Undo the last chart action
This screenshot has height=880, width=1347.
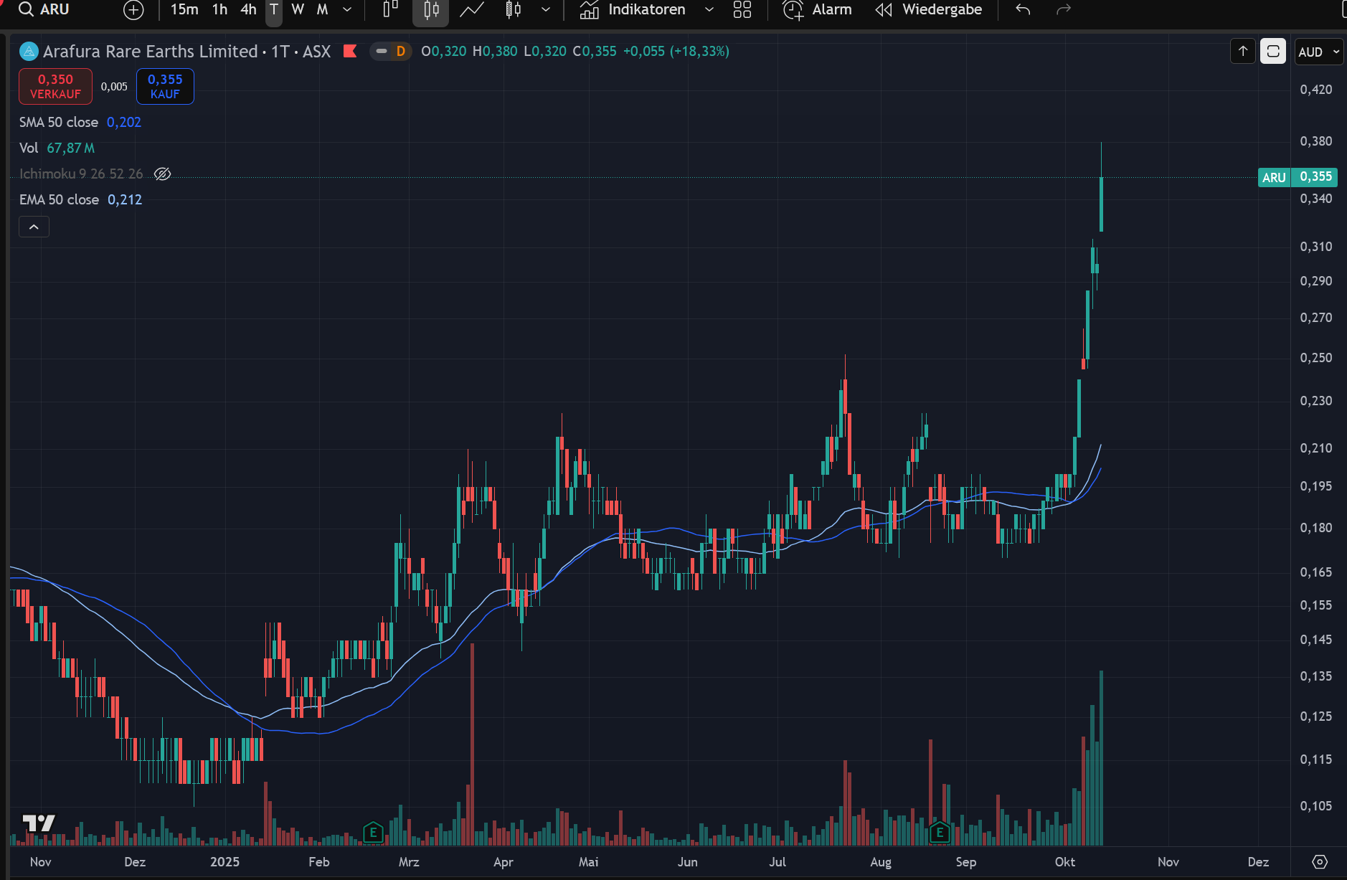1023,9
